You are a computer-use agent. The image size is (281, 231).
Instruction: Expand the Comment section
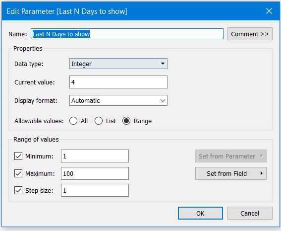(x=250, y=34)
